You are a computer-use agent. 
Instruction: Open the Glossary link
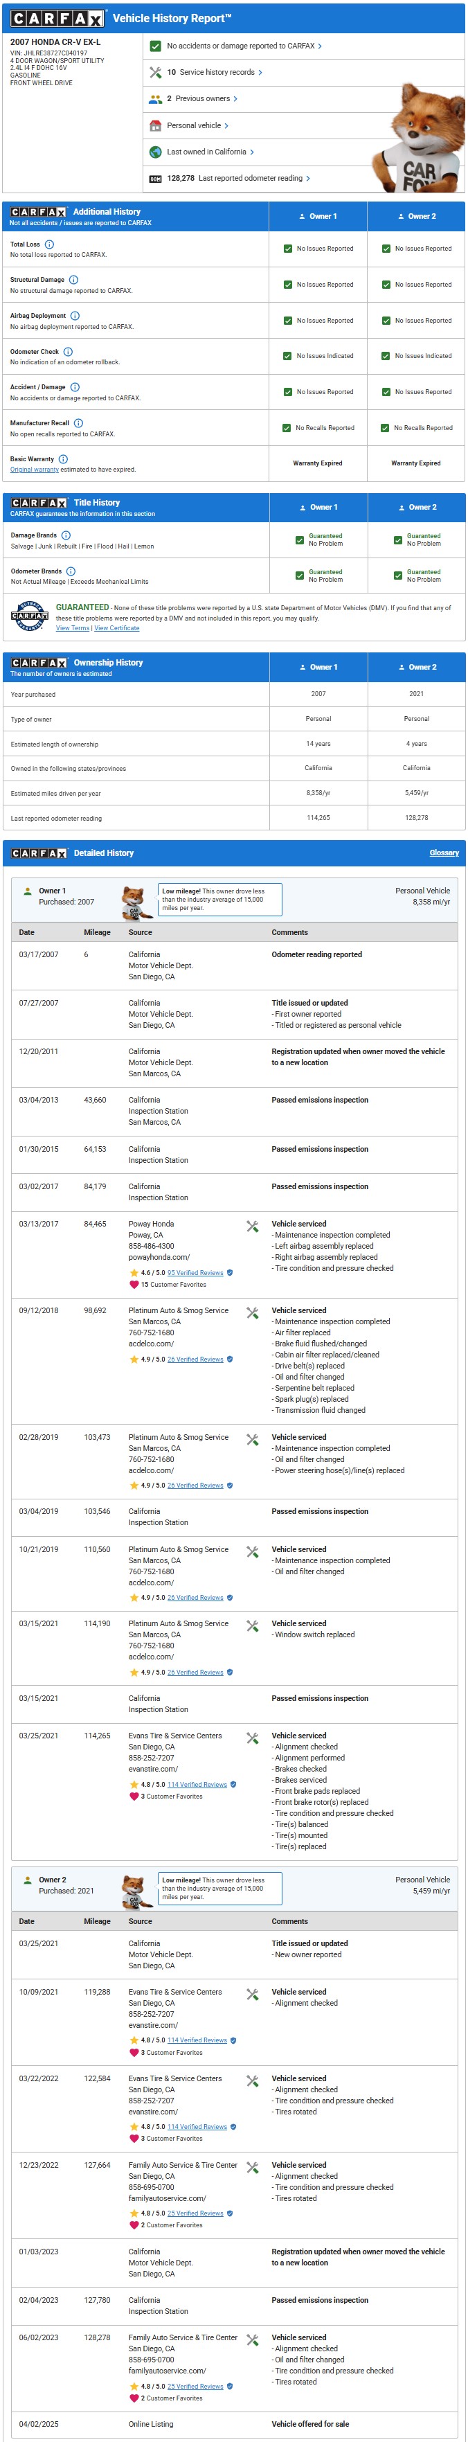(x=443, y=853)
